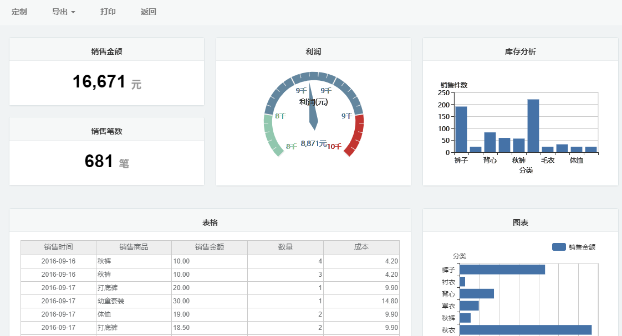Click the 定制 menu item
The image size is (622, 336).
19,12
